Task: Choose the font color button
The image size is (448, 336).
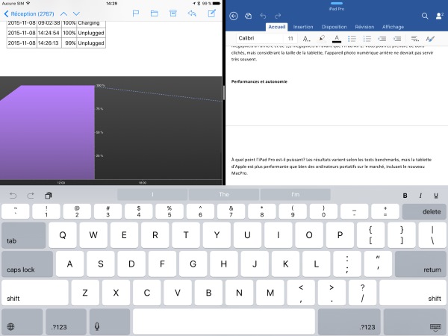Action: 337,39
